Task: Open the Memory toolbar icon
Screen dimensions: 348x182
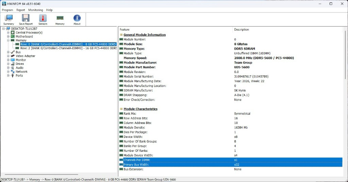Action: [x=60, y=19]
